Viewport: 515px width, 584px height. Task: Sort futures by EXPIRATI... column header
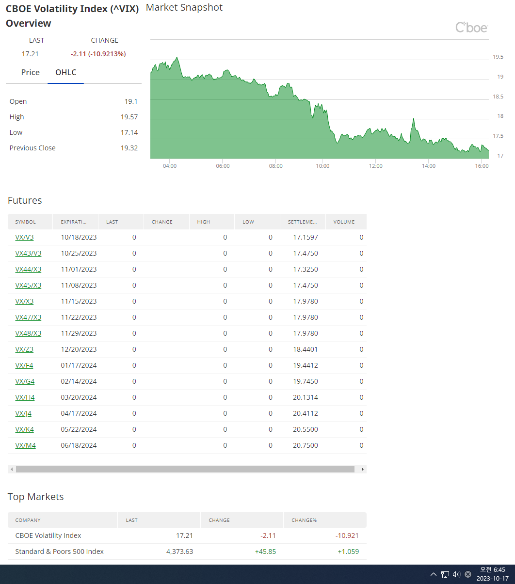(75, 222)
